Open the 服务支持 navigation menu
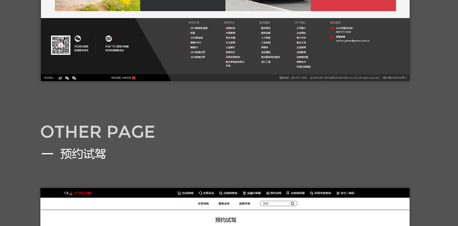The height and width of the screenshot is (226, 458). [224, 204]
